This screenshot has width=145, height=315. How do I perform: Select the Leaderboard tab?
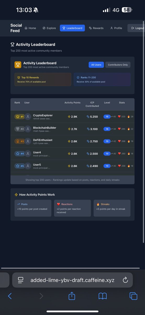(72, 28)
